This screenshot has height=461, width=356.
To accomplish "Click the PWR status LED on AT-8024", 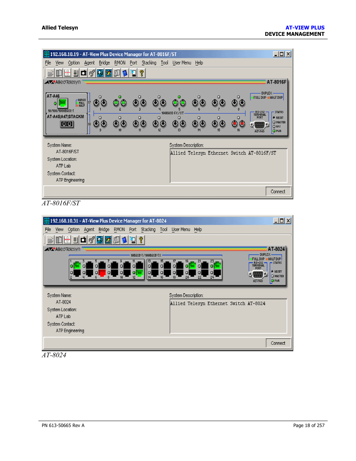I will [x=272, y=281].
